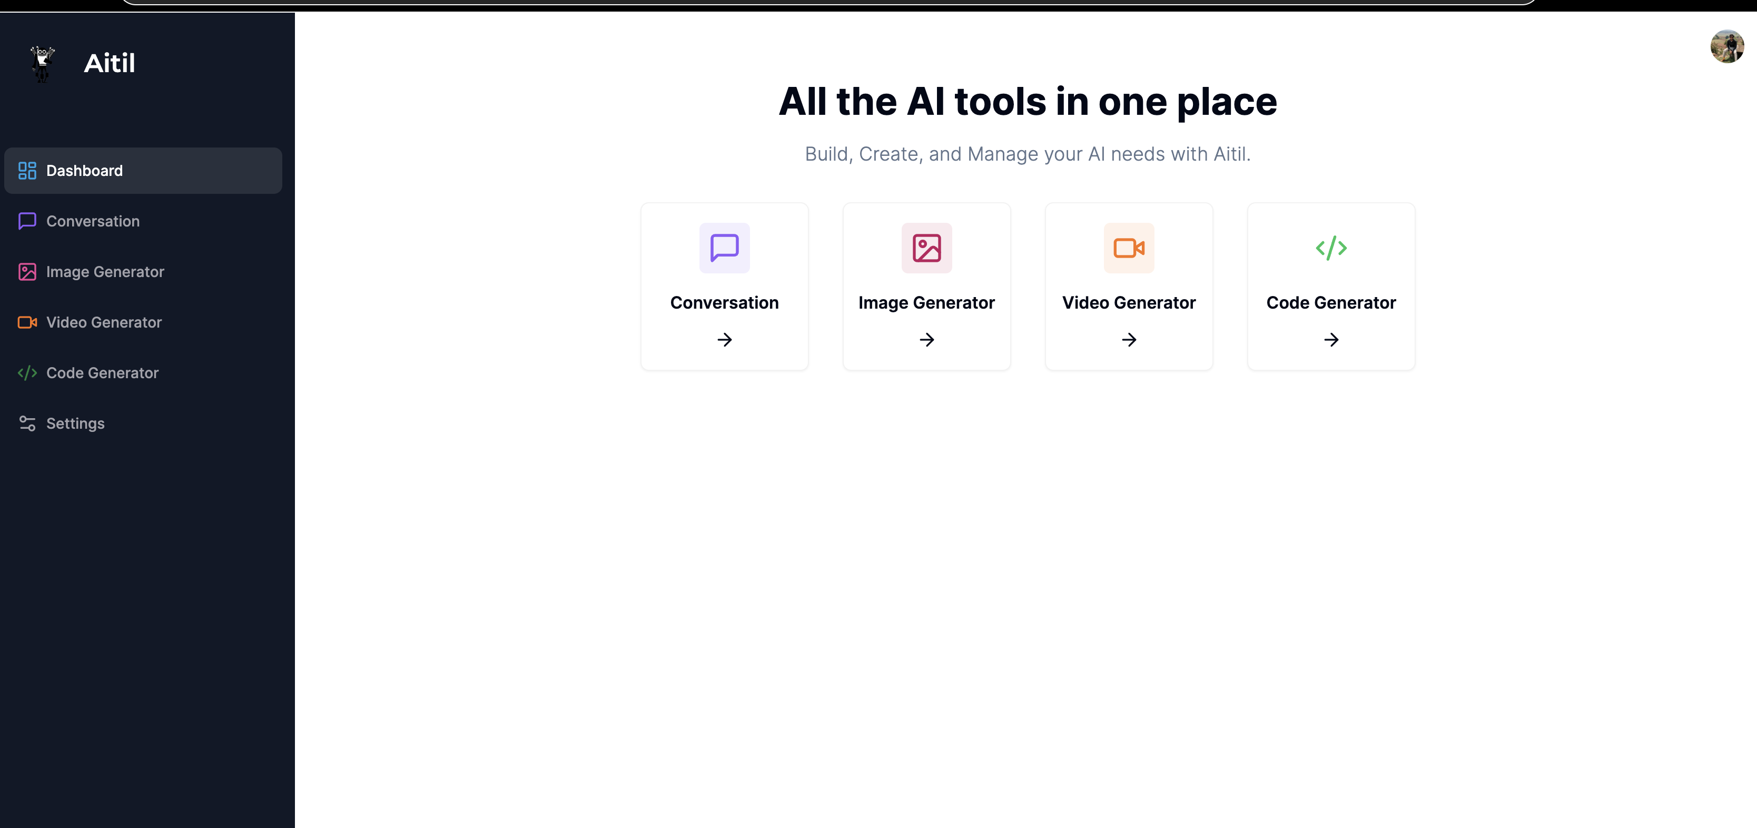Open Video Generator from sidebar menu
This screenshot has height=828, width=1757.
click(104, 322)
